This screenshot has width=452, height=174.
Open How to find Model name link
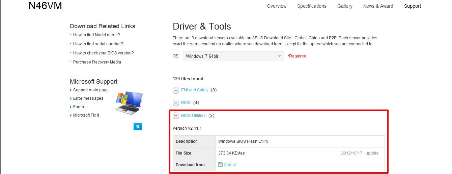click(96, 35)
